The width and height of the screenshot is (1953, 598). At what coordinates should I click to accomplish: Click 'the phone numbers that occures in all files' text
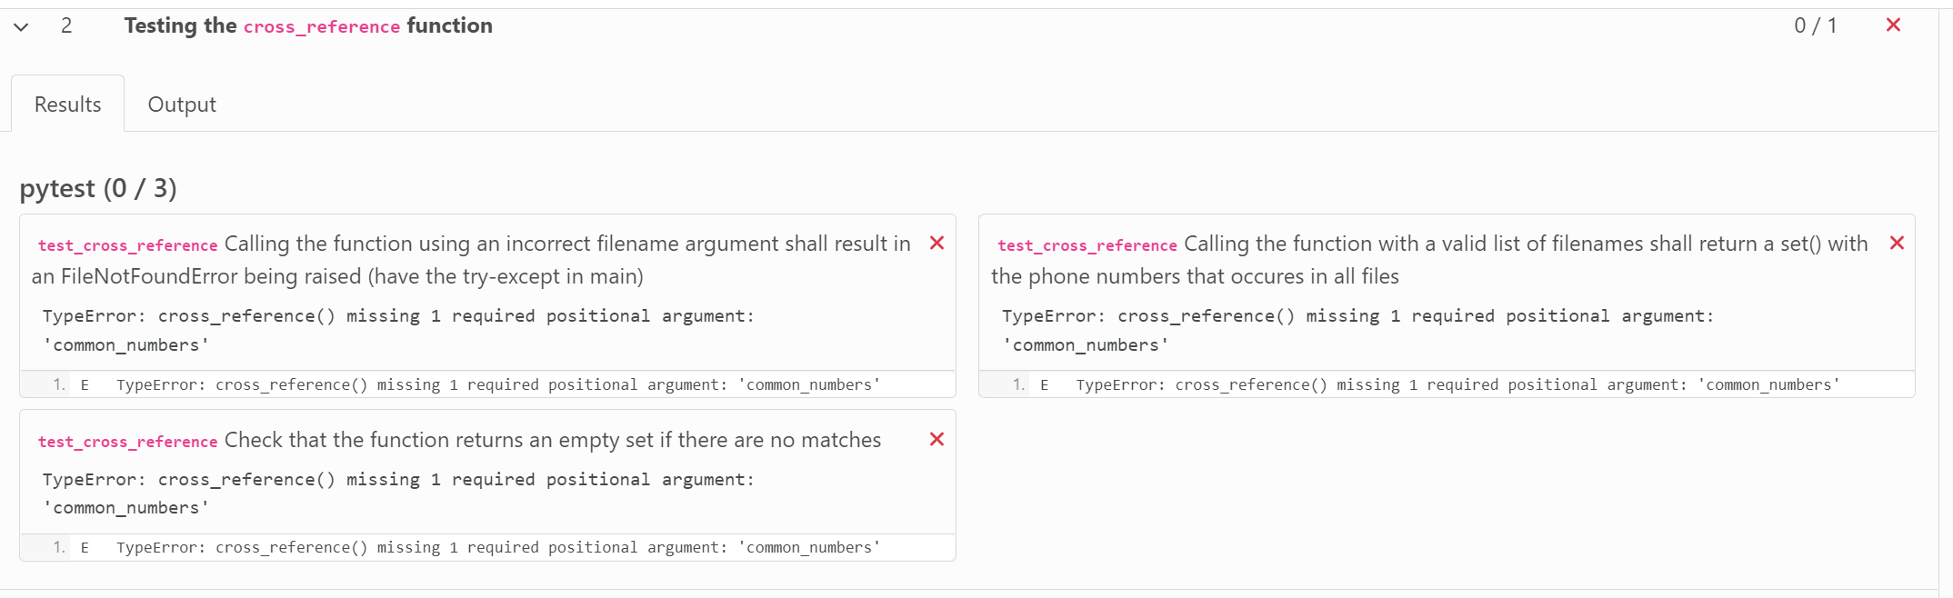1195,276
